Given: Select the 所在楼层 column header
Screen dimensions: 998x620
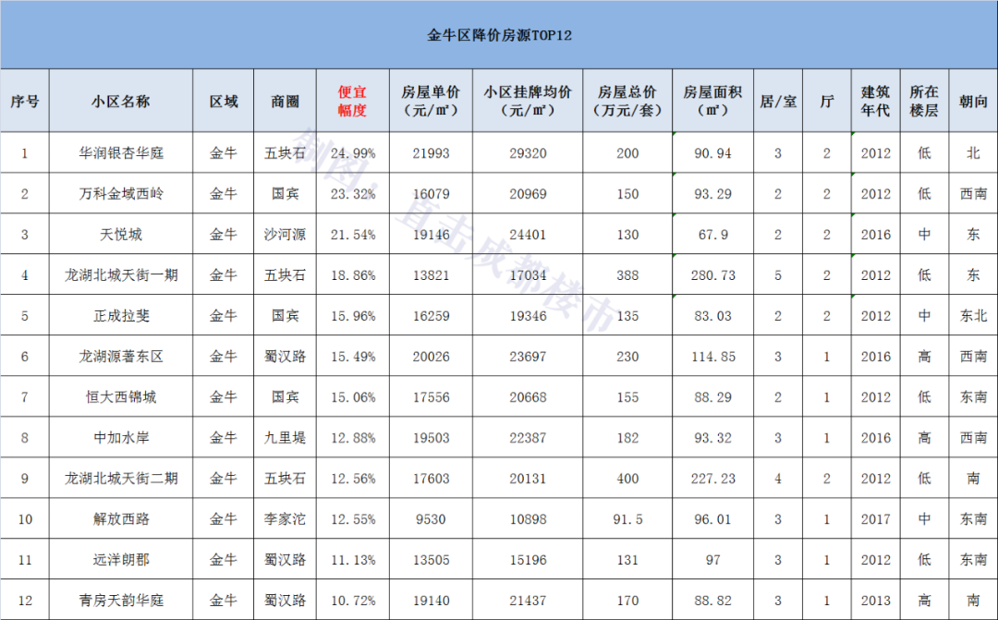Looking at the screenshot, I should coord(924,102).
